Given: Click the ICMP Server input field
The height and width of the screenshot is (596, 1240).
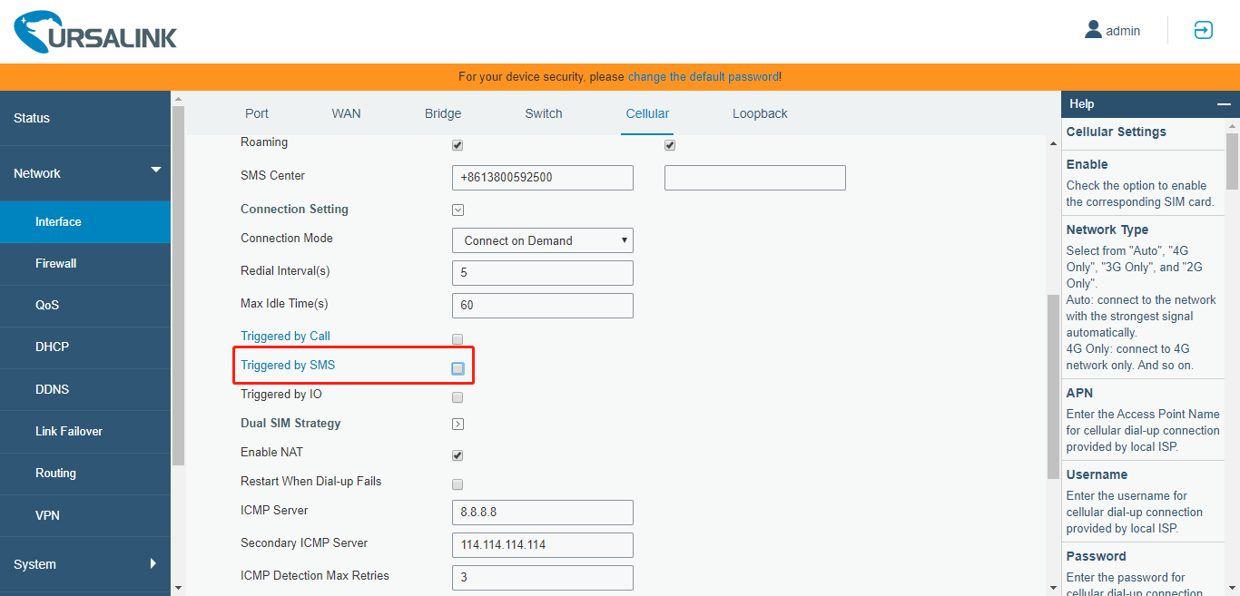Looking at the screenshot, I should [x=542, y=512].
